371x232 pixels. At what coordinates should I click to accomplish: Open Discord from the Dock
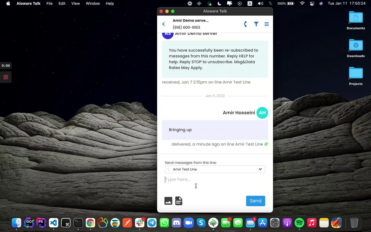[177, 223]
